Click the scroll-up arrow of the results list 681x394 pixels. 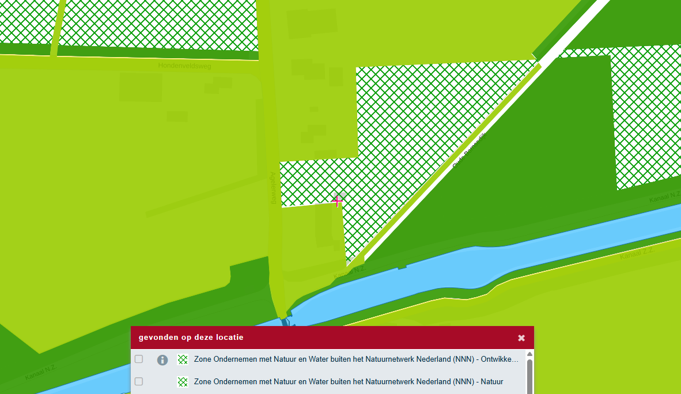pyautogui.click(x=529, y=354)
